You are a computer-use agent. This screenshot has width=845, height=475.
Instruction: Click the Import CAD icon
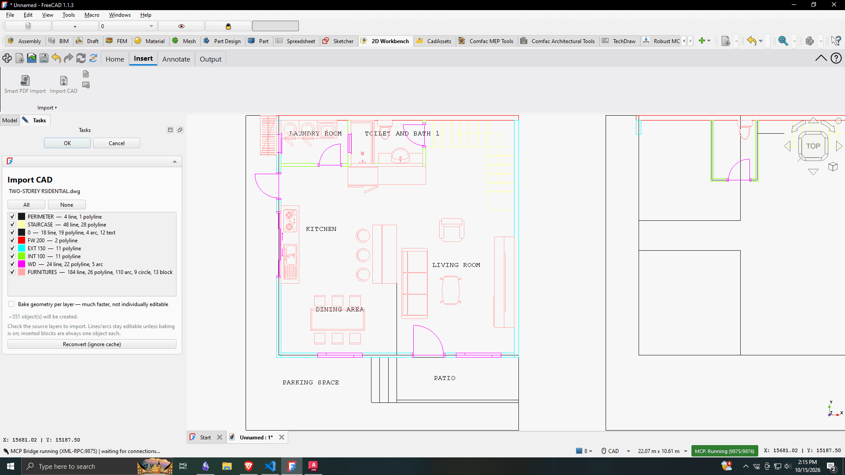coord(64,80)
